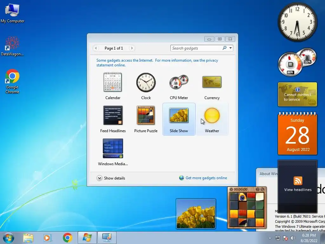This screenshot has height=244, width=325.
Task: Switch to the About Windows taskbar button
Action: 87,238
